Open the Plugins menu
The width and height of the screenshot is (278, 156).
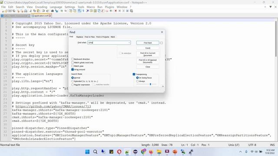tap(109, 7)
